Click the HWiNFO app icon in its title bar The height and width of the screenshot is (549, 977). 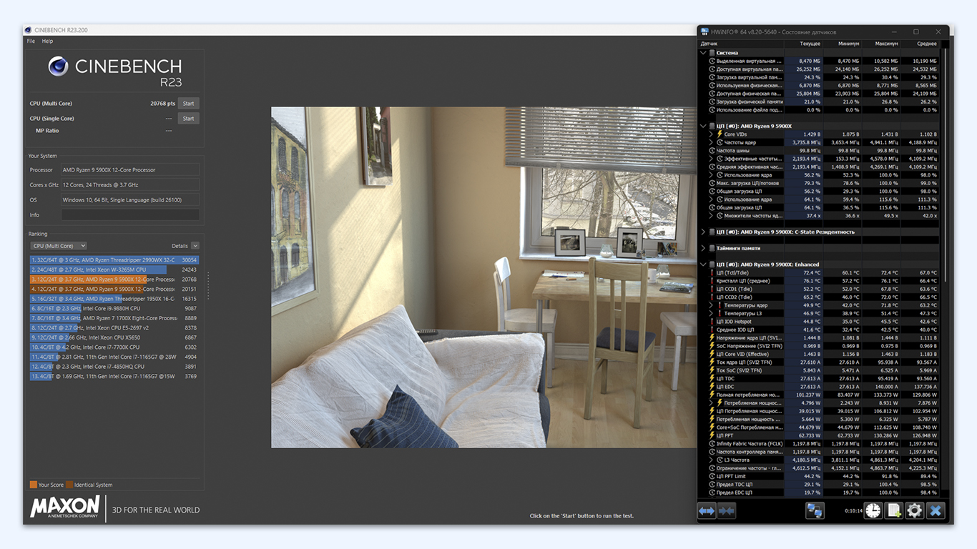tap(704, 31)
